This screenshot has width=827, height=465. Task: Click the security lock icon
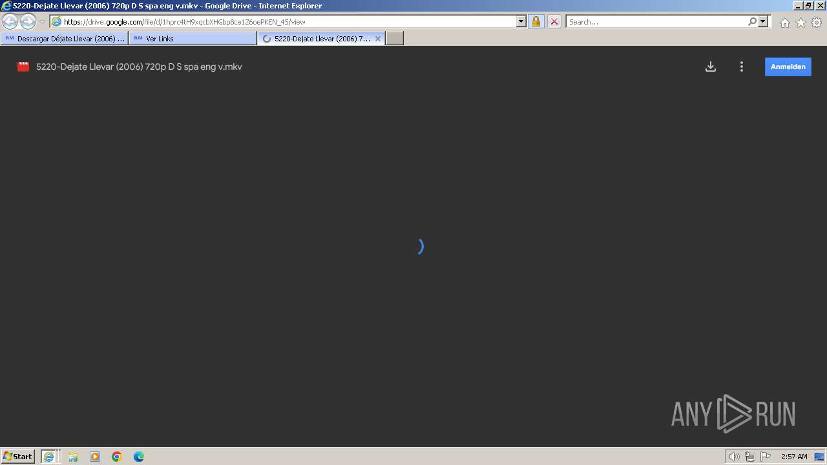(x=536, y=21)
